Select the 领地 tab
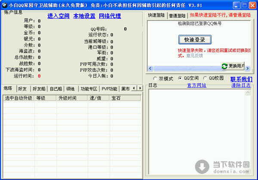The height and width of the screenshot is (180, 258). pos(71,89)
